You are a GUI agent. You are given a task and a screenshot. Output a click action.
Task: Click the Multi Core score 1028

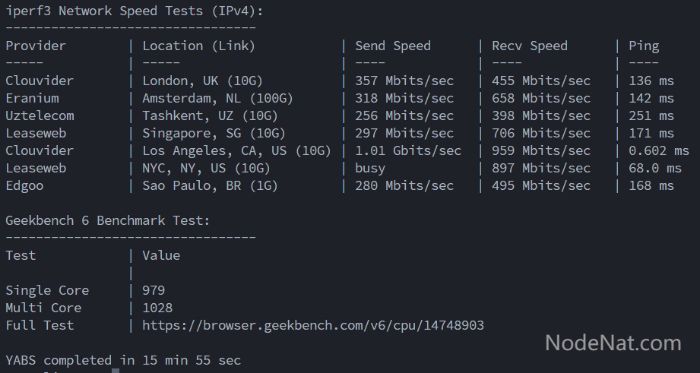(x=157, y=308)
